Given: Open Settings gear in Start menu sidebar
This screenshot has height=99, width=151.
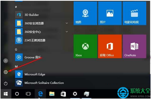Looking at the screenshot, I should click(x=5, y=72).
